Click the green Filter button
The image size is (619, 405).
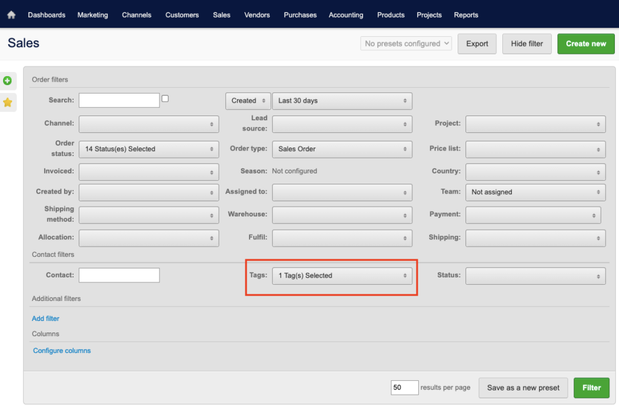[x=591, y=388]
